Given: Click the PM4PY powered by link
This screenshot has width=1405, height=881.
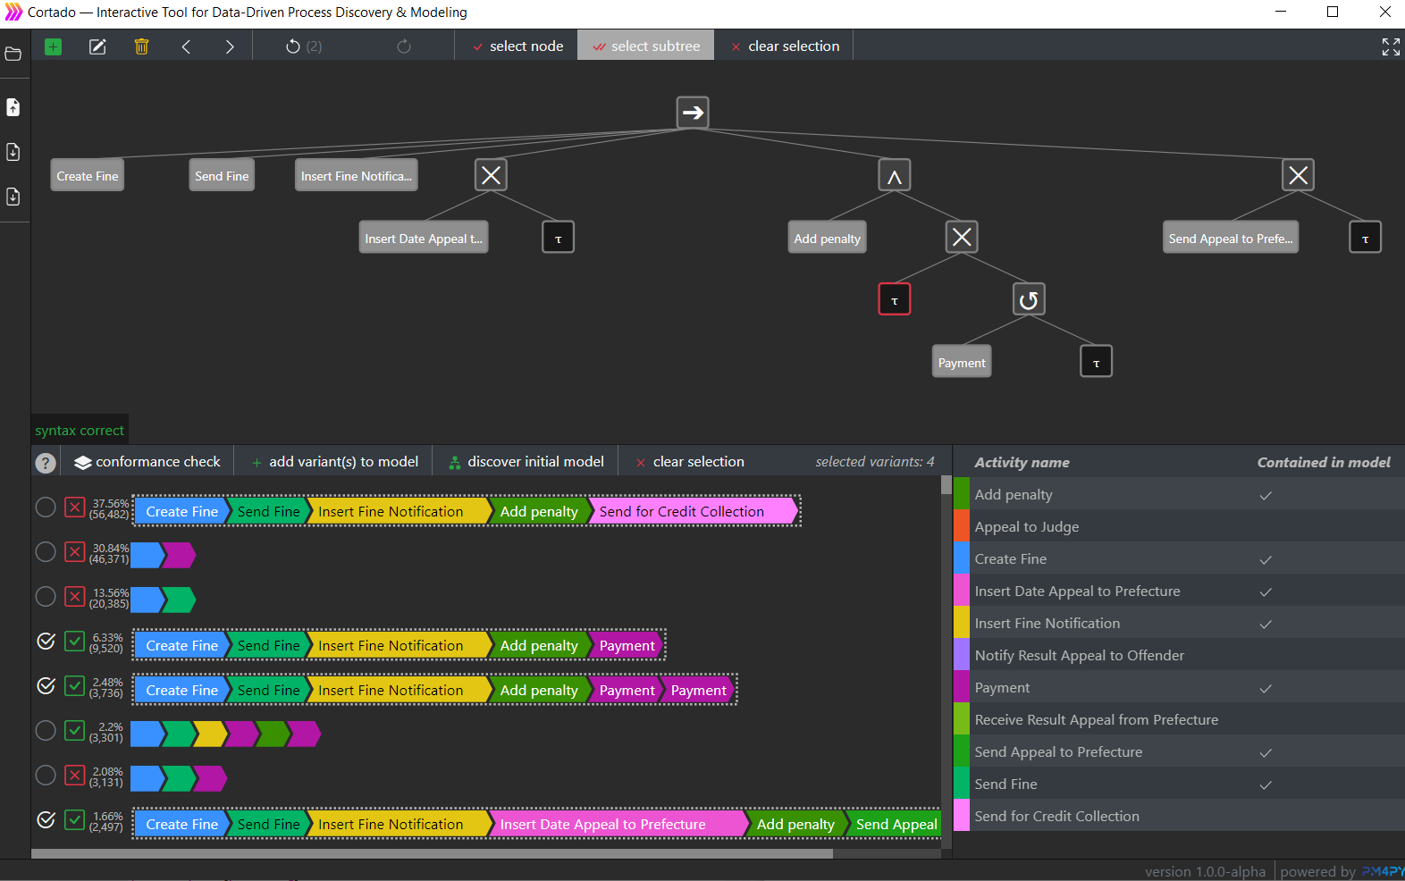Looking at the screenshot, I should click(1382, 872).
